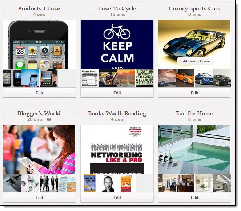
Task: Edit the For the Home board
Action: point(194,198)
